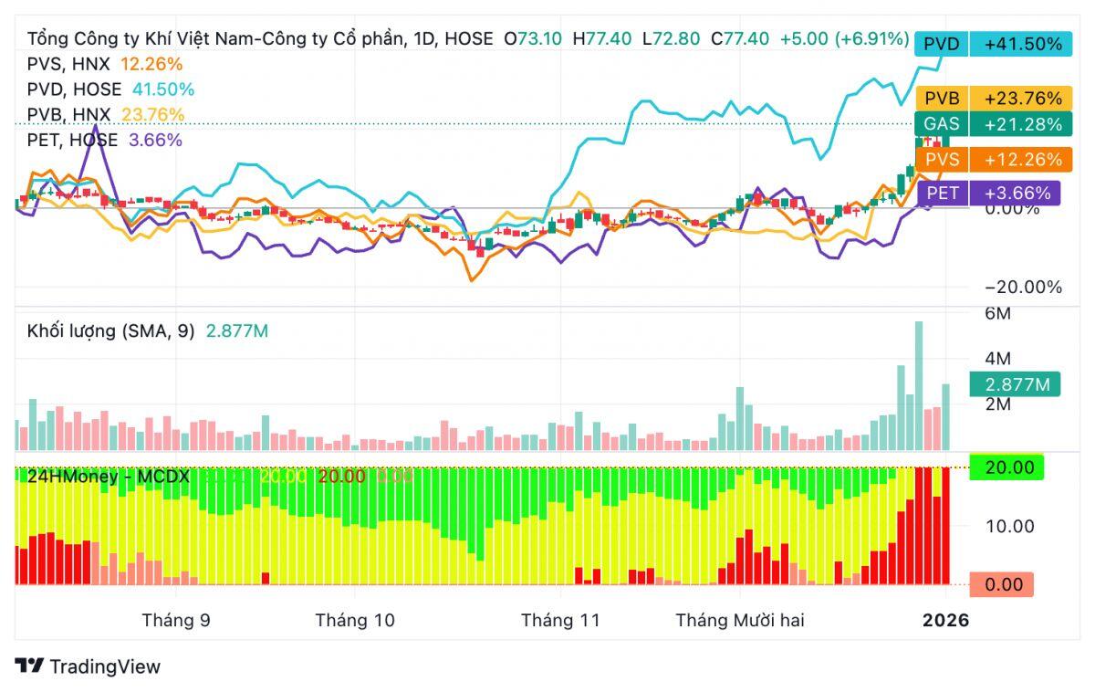Screen dimensions: 1095x692
Task: Select the PVB +23.76% price label
Action: point(991,99)
